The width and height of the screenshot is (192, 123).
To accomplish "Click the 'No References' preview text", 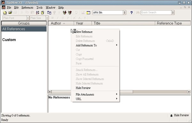I will click(x=59, y=97).
